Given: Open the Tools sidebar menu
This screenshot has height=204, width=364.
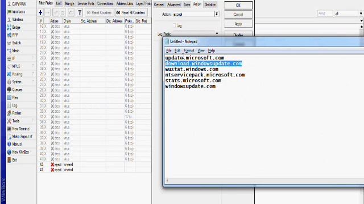Looking at the screenshot, I should (x=14, y=121).
